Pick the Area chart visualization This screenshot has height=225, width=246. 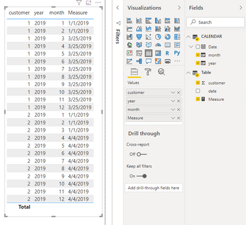[139, 29]
